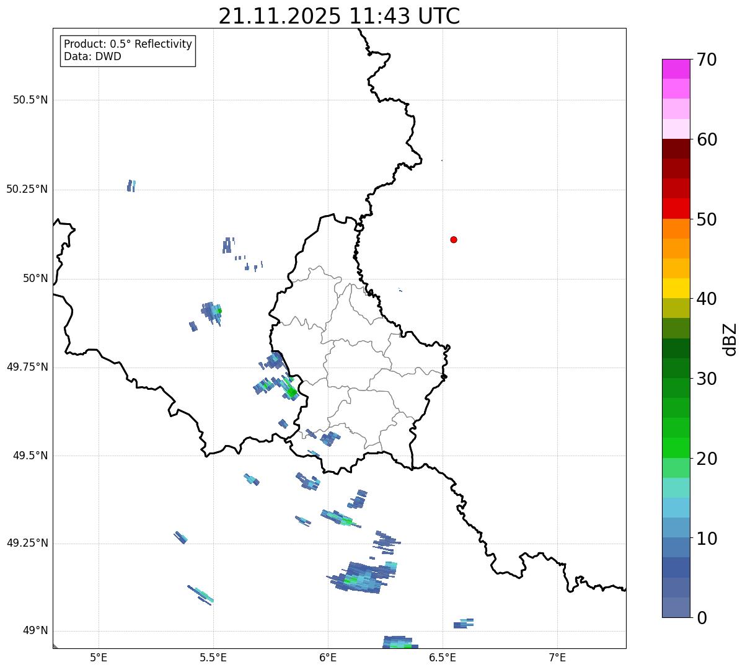Click the red radar site marker dot
Viewport: 745px width, 670px height.
tap(454, 239)
